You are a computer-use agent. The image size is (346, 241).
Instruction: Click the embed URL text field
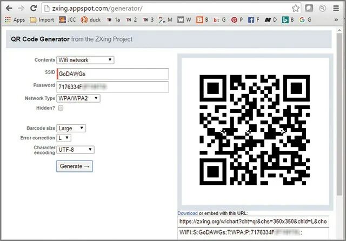(x=253, y=222)
